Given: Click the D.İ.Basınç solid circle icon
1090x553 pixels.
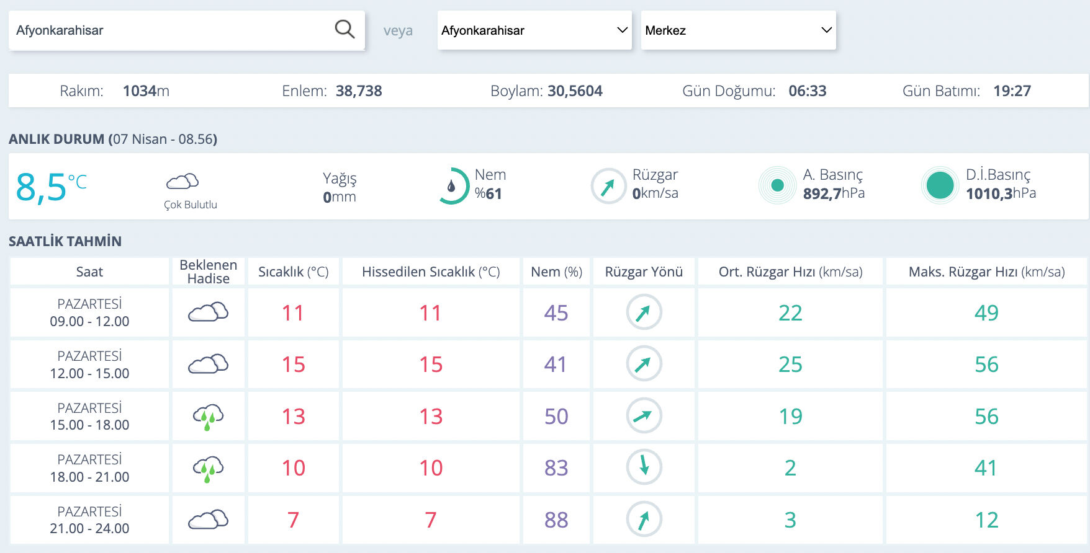Looking at the screenshot, I should click(x=940, y=185).
